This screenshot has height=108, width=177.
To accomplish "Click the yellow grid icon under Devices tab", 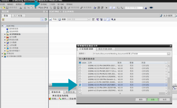I will point(3,20).
